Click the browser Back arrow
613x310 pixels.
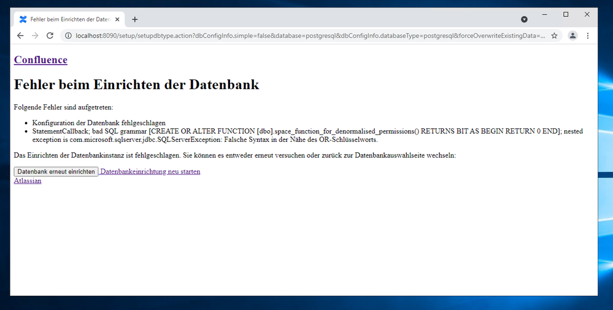click(x=20, y=36)
